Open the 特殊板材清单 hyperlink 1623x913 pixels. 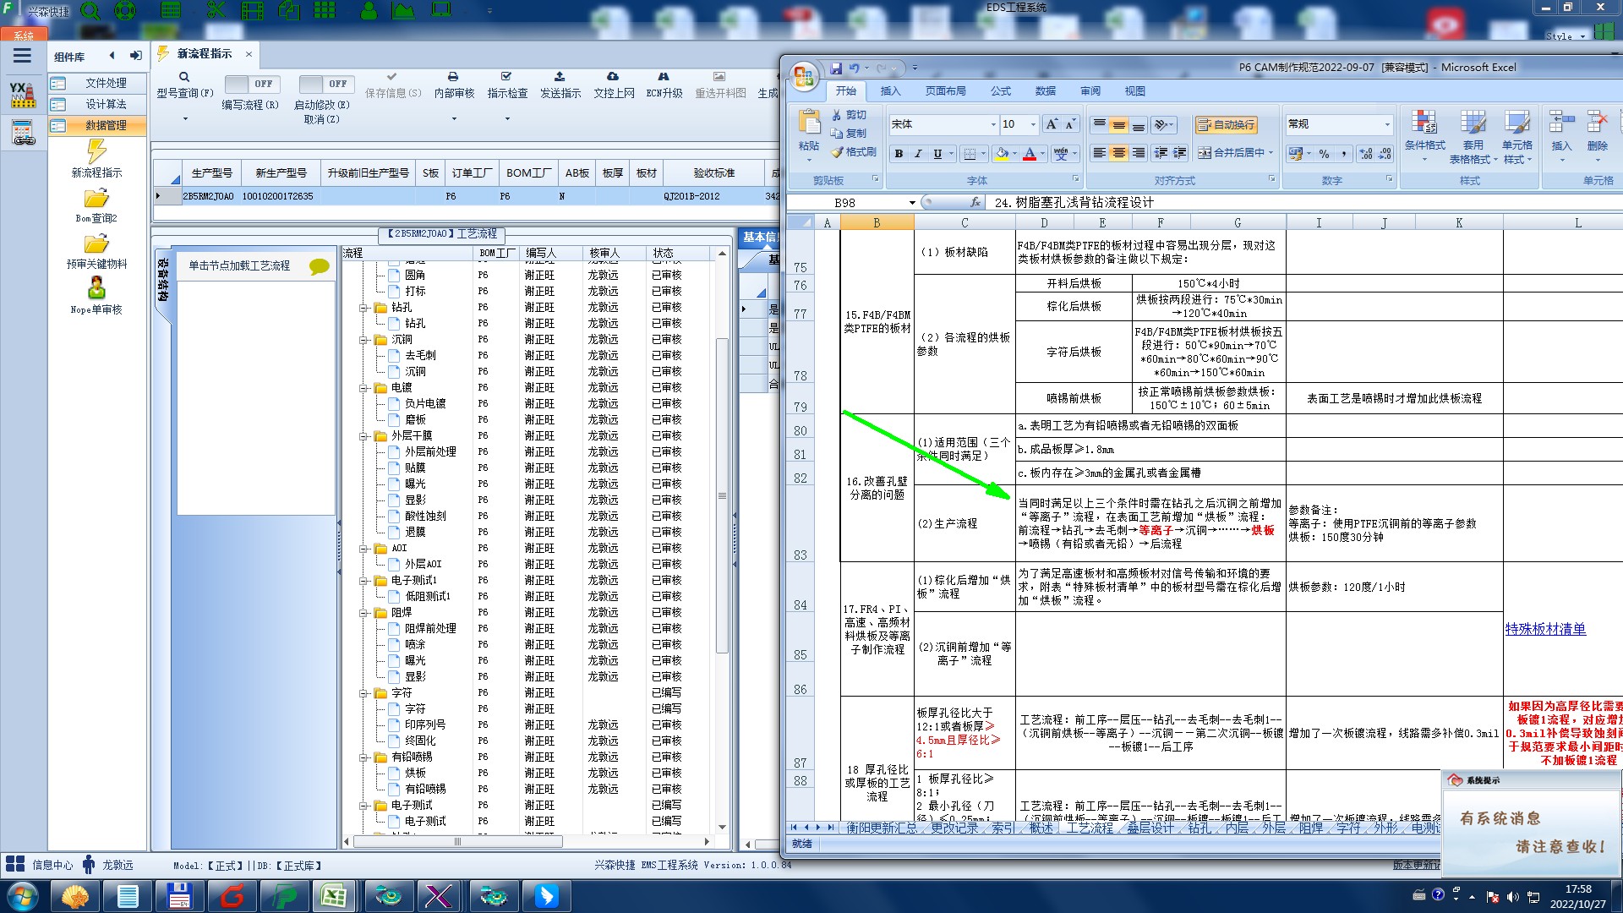click(1545, 629)
